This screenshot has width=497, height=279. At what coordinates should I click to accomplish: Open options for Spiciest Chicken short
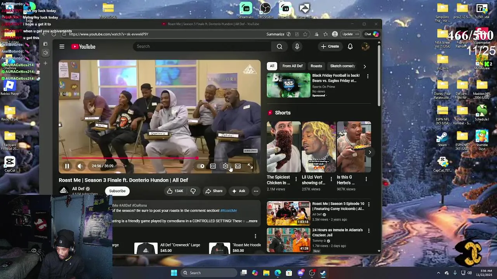(x=296, y=179)
